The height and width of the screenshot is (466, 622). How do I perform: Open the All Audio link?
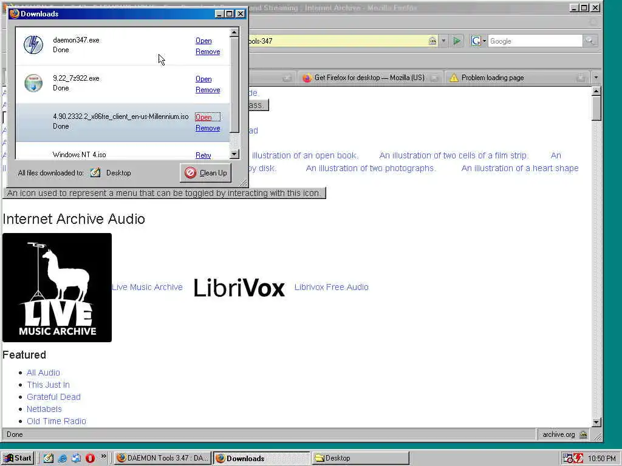tap(43, 373)
